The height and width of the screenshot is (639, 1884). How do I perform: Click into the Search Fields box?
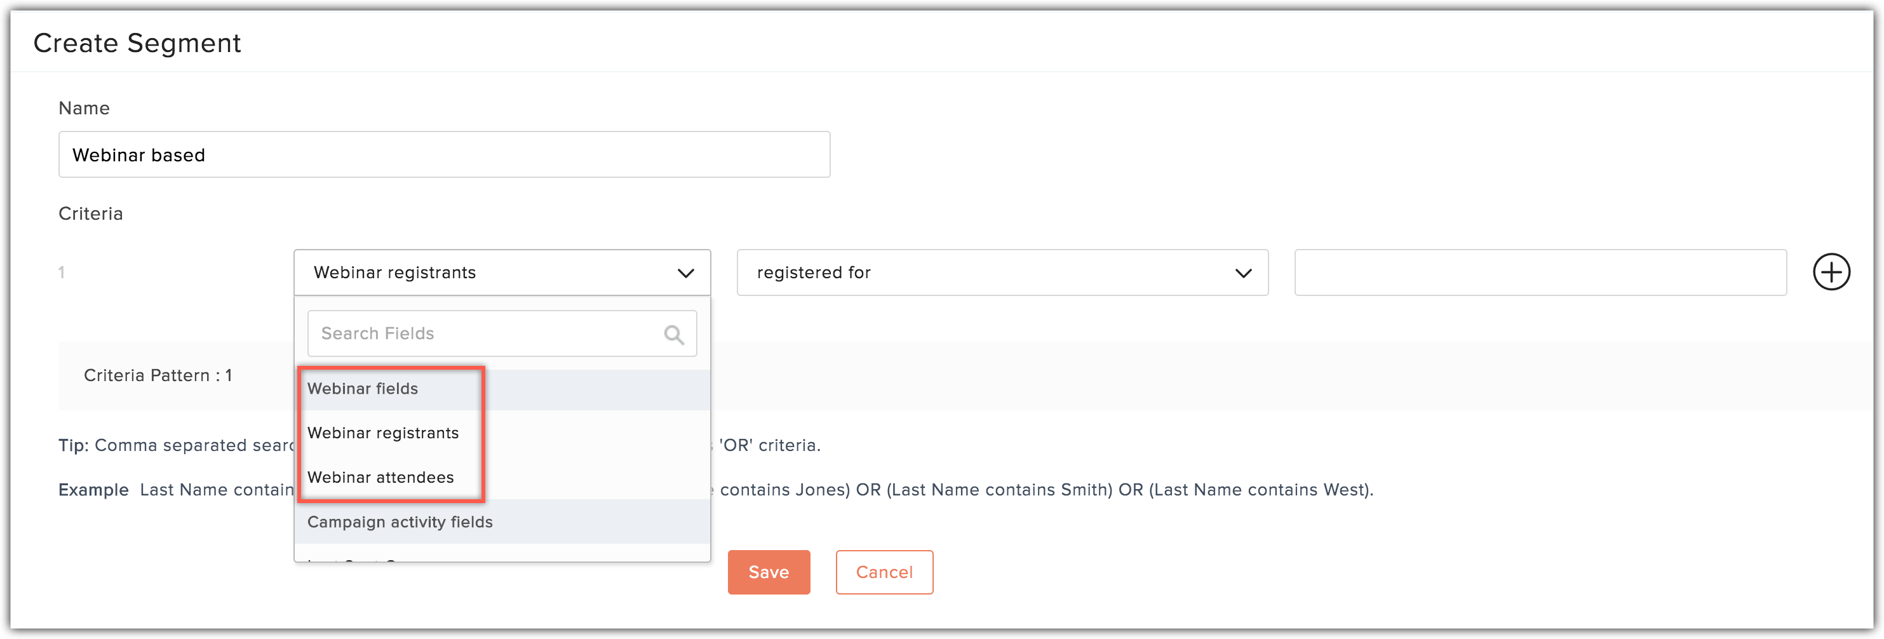(502, 333)
